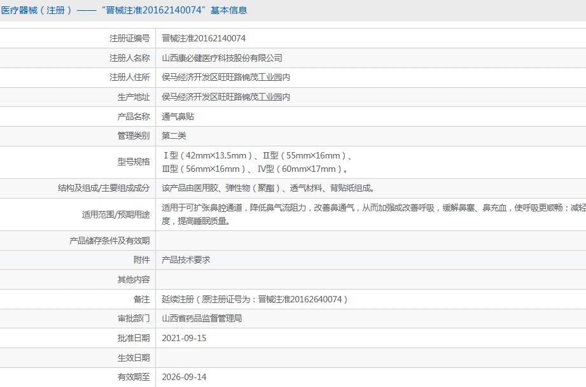Click the 有效期至 label
This screenshot has width=586, height=387.
134,377
